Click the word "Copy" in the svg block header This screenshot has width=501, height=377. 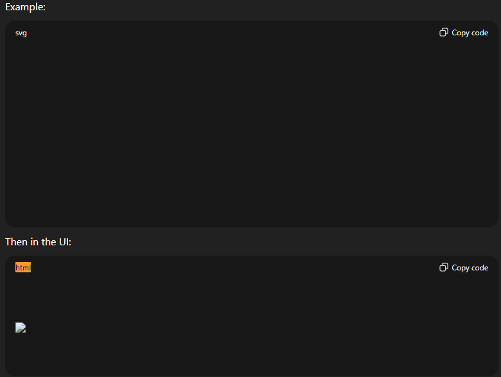coord(461,33)
